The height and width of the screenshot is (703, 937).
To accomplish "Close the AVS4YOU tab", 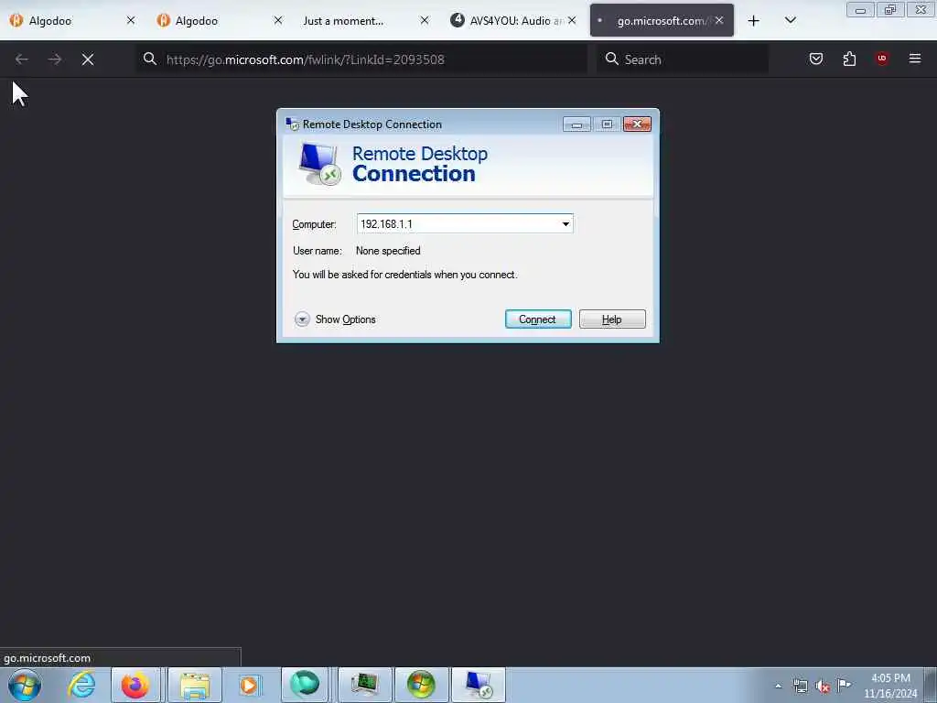I will 572,20.
